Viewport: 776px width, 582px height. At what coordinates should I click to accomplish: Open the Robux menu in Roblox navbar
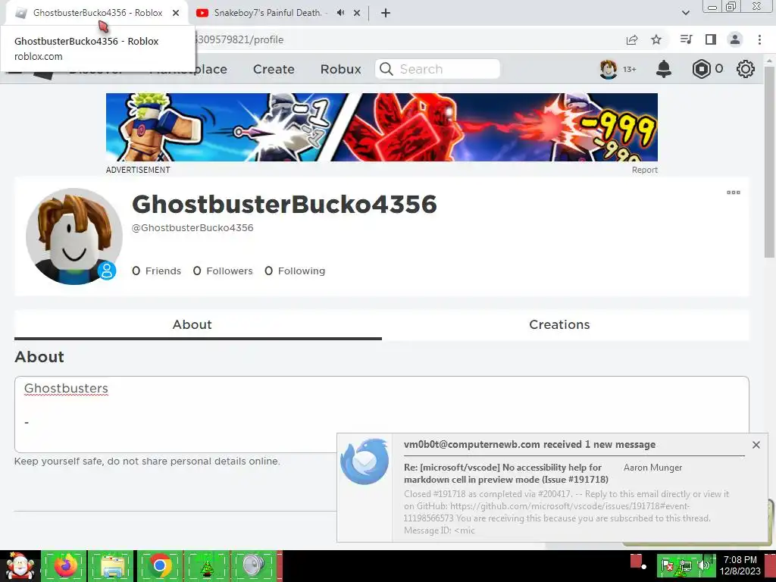[x=340, y=69]
